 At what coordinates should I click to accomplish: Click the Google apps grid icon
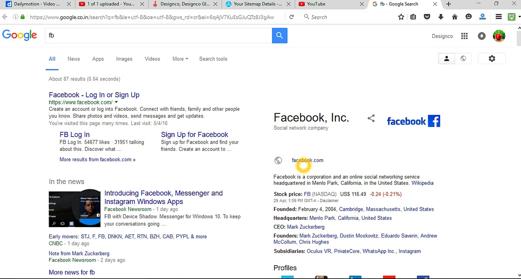pyautogui.click(x=464, y=36)
